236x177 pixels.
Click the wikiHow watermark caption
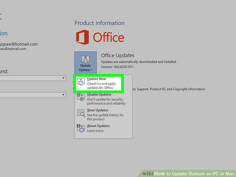coord(189,173)
